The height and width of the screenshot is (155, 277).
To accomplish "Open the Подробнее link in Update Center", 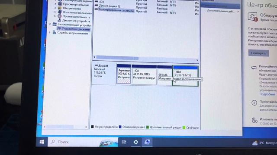I will click(x=267, y=94).
